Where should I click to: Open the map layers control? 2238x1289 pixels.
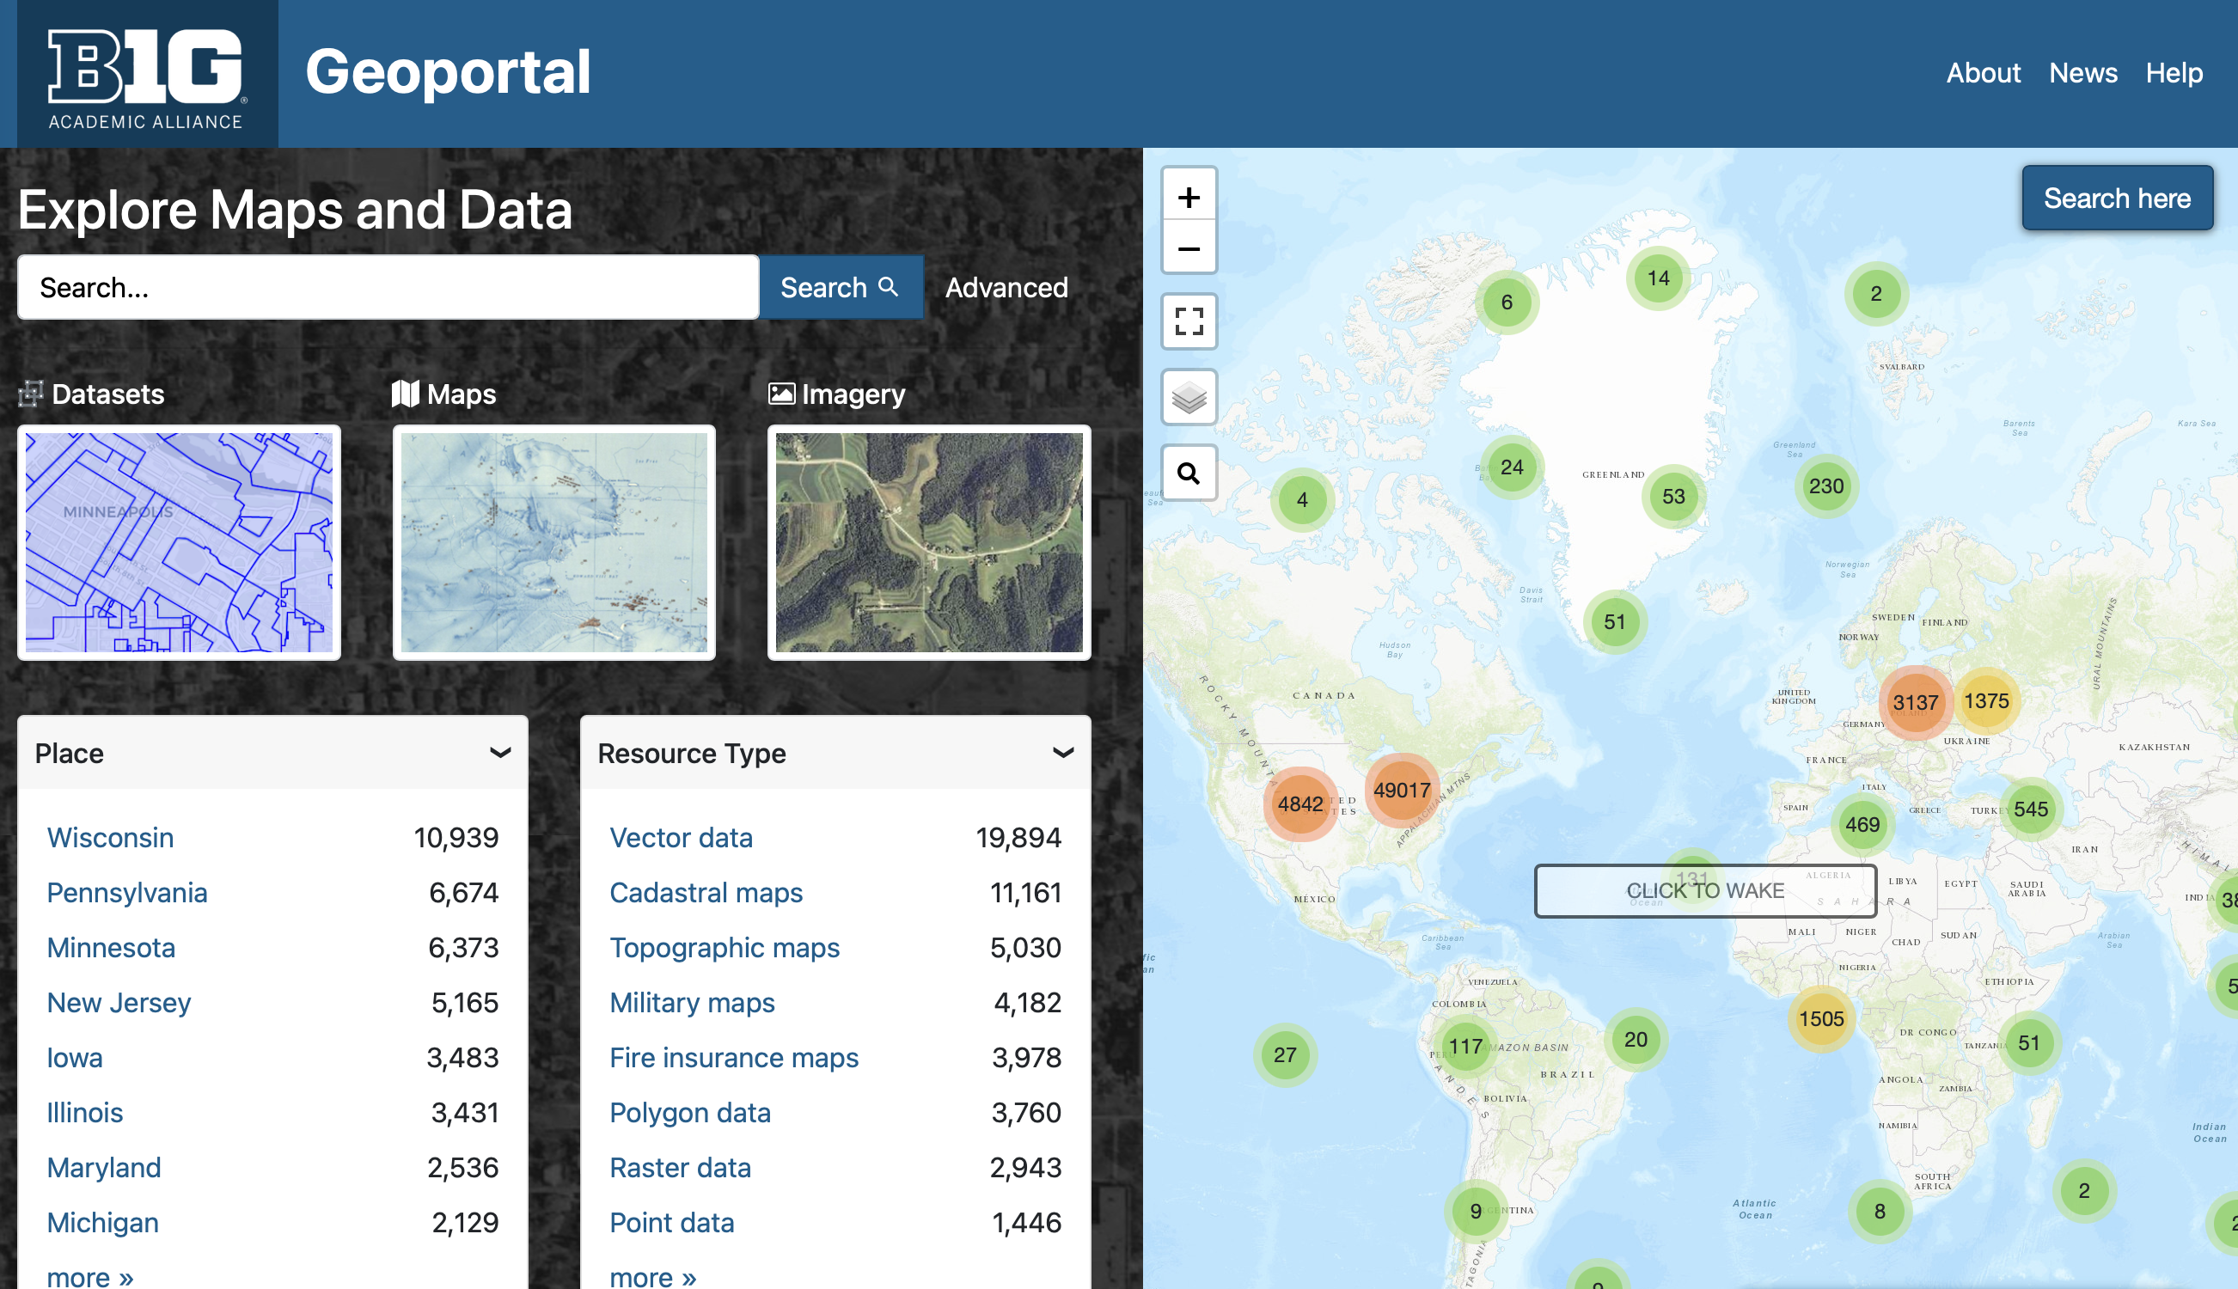pos(1189,398)
